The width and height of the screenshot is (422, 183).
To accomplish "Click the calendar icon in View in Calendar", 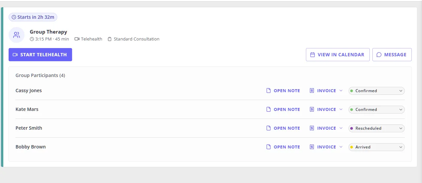I will (x=313, y=55).
